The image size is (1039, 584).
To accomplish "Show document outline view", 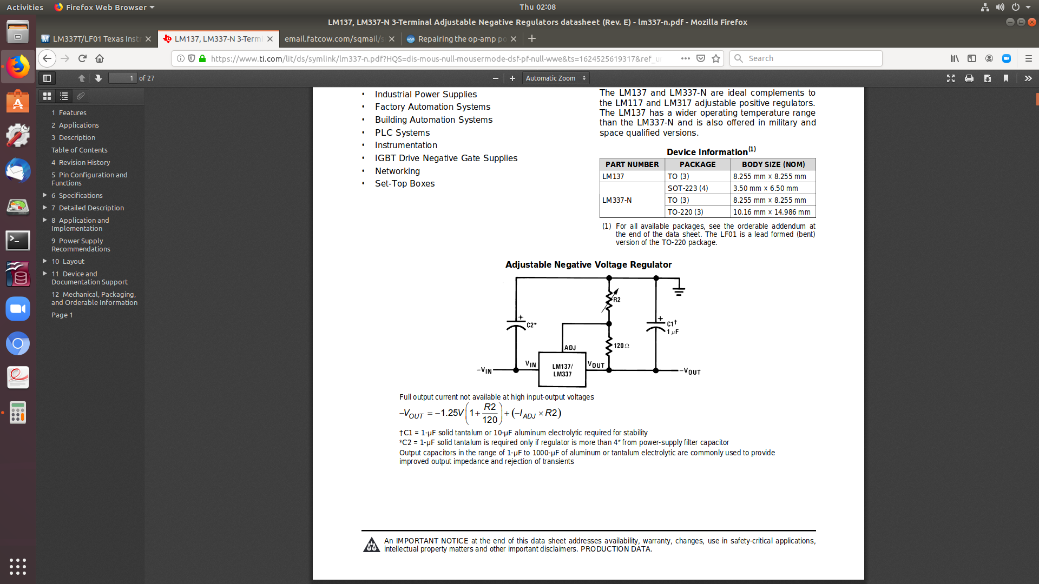I will 64,96.
